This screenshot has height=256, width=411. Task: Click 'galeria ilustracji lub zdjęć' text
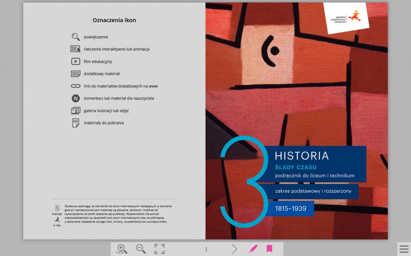(106, 111)
